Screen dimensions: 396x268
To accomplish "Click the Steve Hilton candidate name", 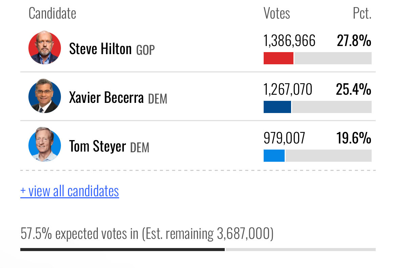I will click(100, 49).
